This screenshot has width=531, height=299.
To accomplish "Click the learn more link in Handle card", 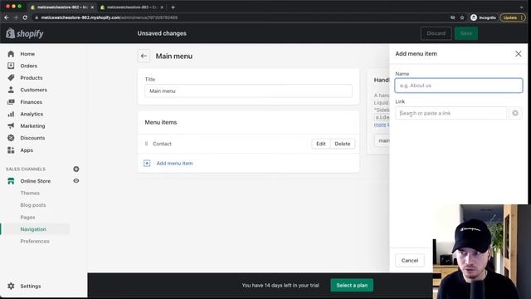I will pos(380,125).
